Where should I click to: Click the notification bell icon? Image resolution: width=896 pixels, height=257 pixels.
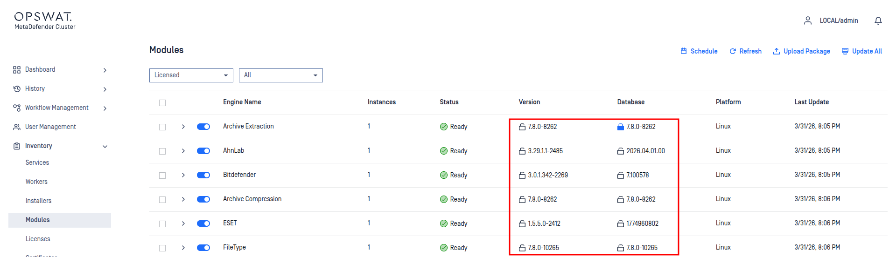click(878, 21)
